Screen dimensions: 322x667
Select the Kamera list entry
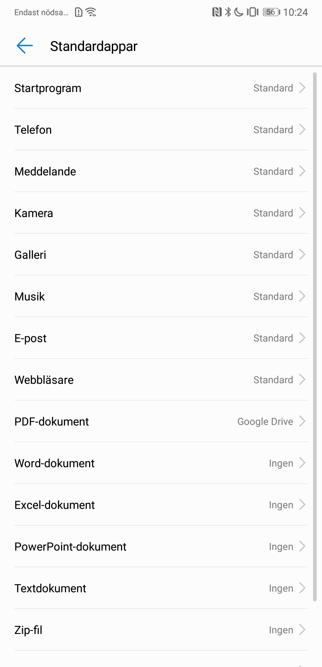coord(161,213)
